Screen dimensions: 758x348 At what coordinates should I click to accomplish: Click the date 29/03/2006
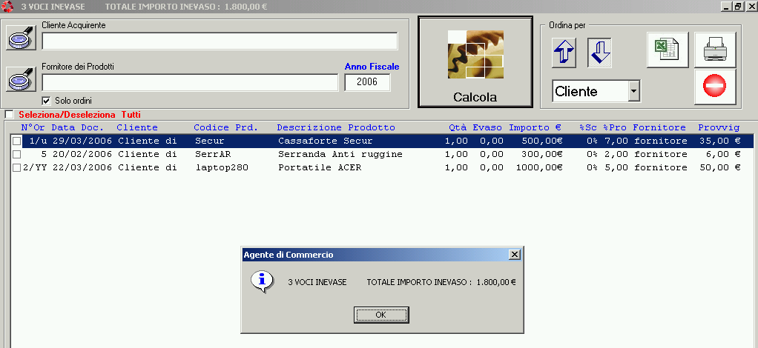pyautogui.click(x=82, y=141)
